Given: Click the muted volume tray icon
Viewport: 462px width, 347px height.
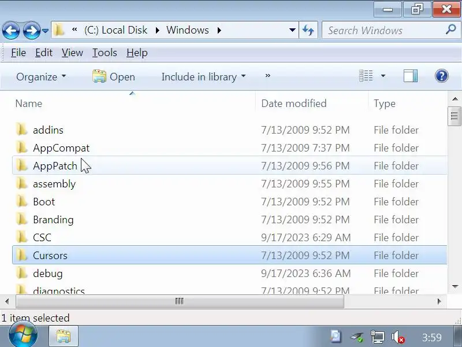Looking at the screenshot, I should point(397,337).
